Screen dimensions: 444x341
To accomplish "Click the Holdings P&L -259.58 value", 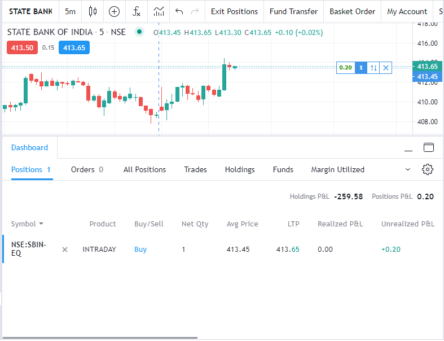I will [348, 196].
